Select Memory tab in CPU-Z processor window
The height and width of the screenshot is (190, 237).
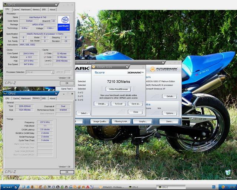coord(36,10)
